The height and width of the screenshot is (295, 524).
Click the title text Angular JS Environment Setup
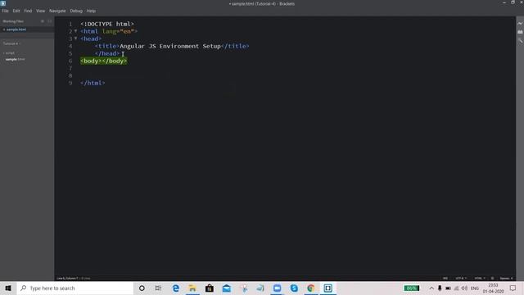pyautogui.click(x=170, y=46)
